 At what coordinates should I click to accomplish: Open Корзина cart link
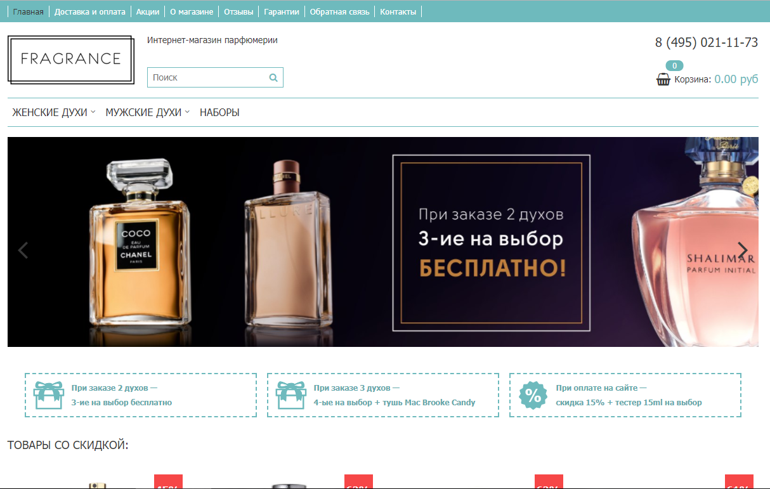(x=693, y=80)
